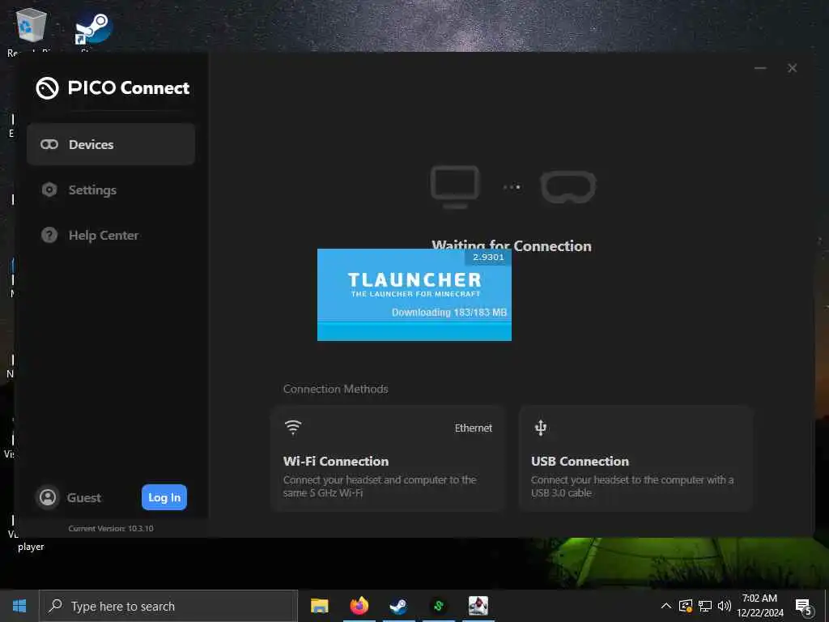
Task: Open the taskbar clock and date
Action: [x=759, y=606]
